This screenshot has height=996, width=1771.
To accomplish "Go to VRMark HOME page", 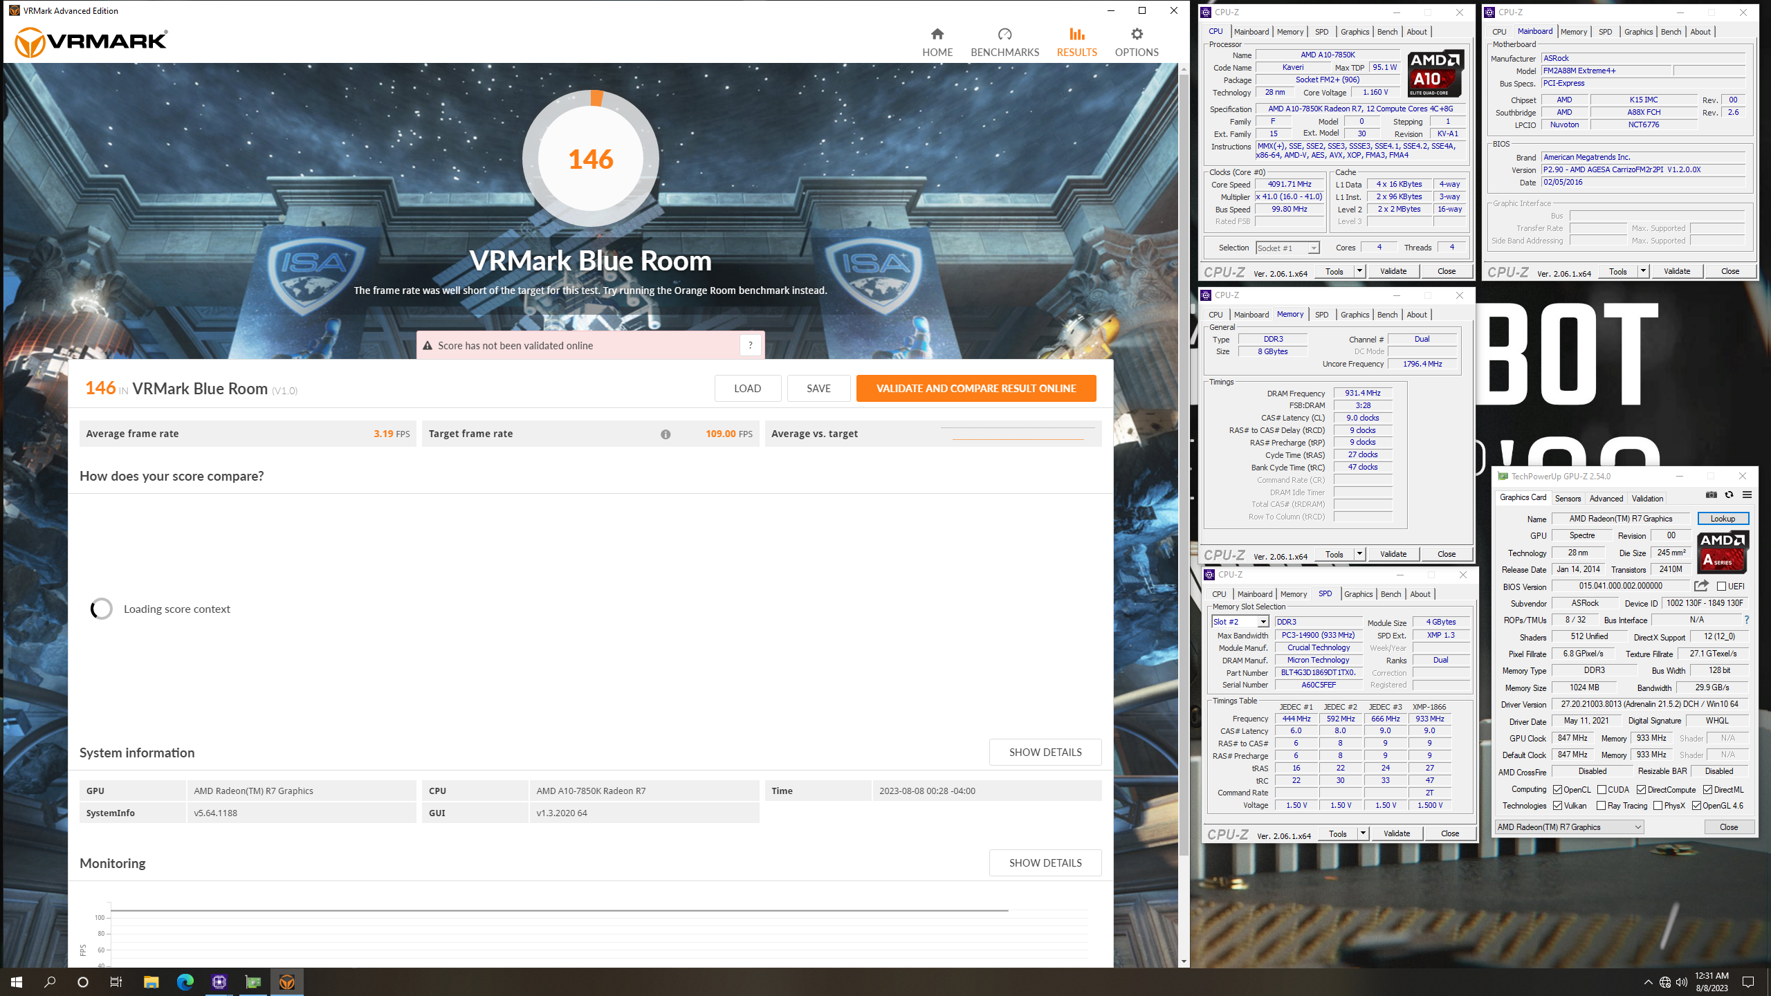I will click(937, 42).
